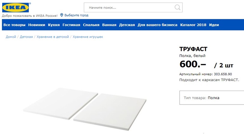Click the "Домой" breadcrumb link
Screen dimensions: 244x135
tap(11, 37)
